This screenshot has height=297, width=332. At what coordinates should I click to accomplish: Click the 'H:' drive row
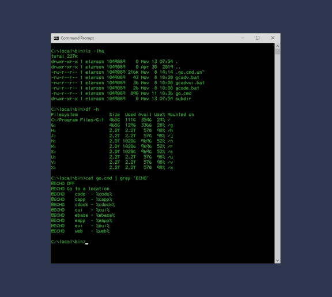112,130
